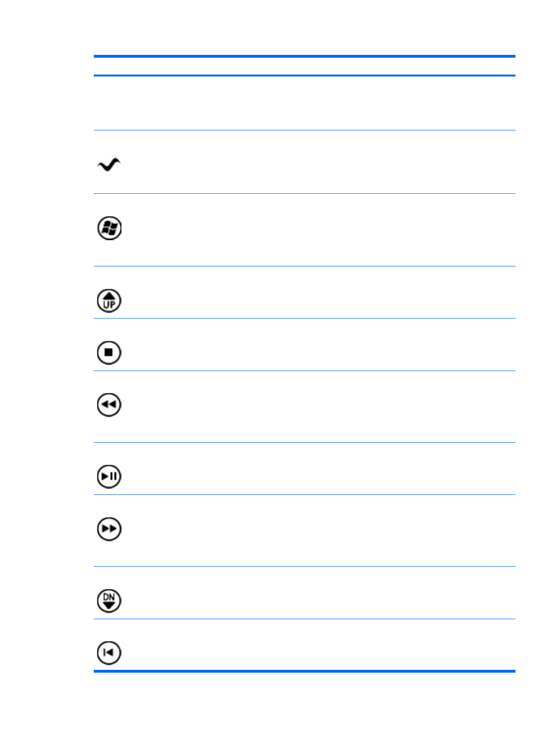Click the Rewind double-arrow icon

(x=109, y=405)
